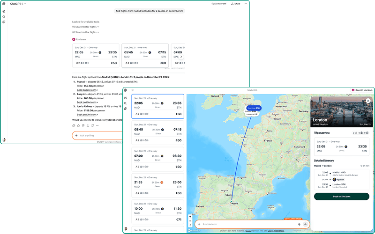375x234 pixels.
Task: Click the ChatGPT logo in the kiwi.com window
Action: (126, 90)
